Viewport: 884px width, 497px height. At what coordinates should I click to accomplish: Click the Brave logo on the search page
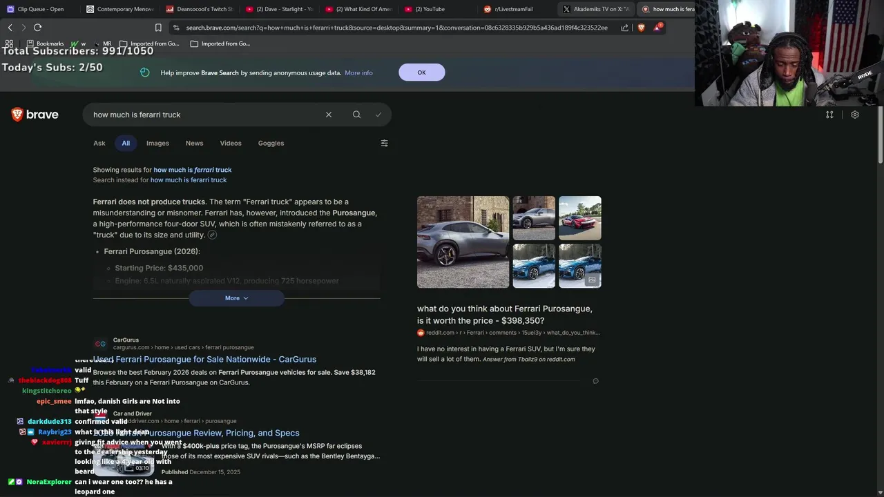[x=35, y=115]
